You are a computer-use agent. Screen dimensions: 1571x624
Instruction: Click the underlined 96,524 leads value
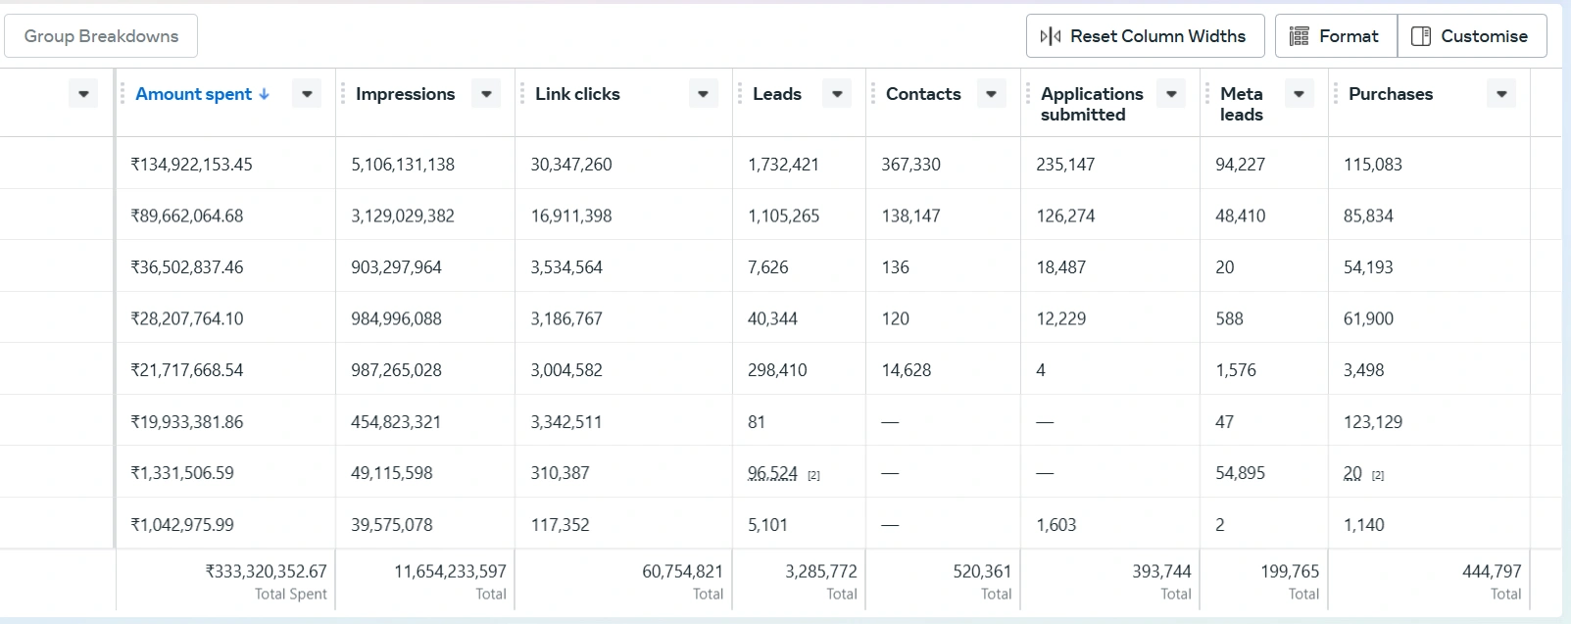point(772,473)
